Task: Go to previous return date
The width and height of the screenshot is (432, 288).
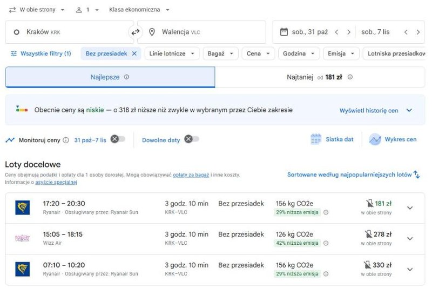Action: tap(406, 32)
